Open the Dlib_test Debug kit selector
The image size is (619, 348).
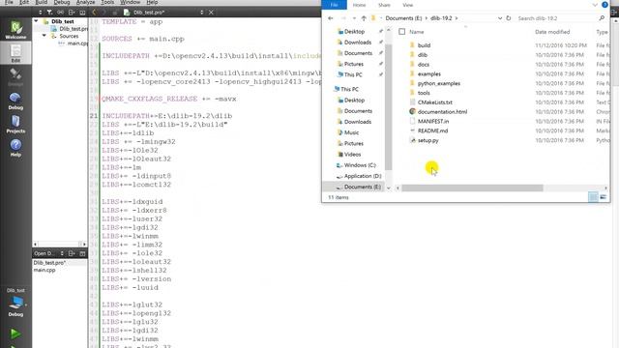pos(15,303)
